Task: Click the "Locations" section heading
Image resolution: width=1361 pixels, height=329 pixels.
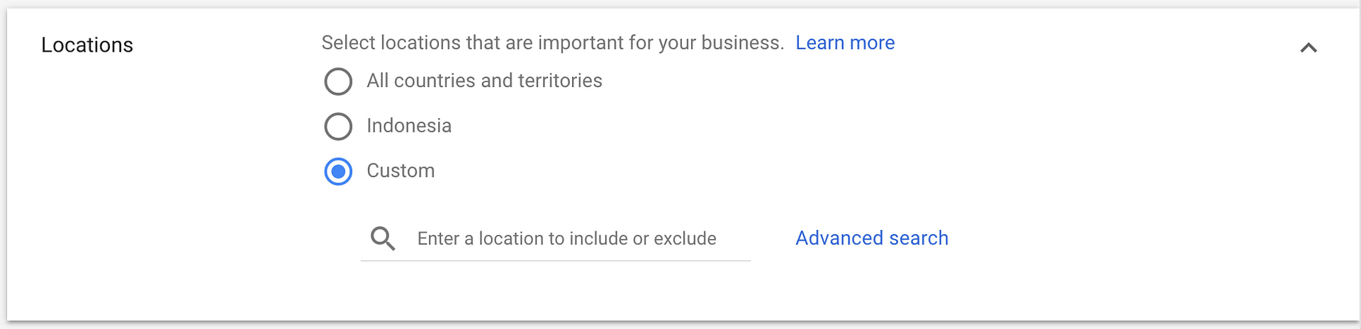Action: [87, 45]
